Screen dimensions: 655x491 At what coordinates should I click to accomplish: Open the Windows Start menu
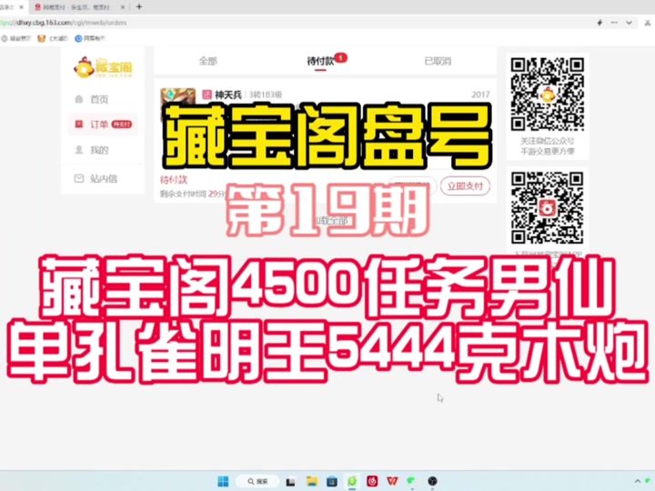[223, 481]
